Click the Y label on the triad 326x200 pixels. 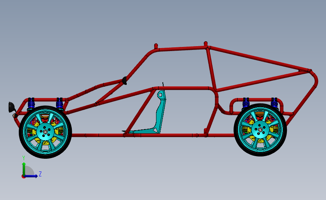click(x=24, y=158)
